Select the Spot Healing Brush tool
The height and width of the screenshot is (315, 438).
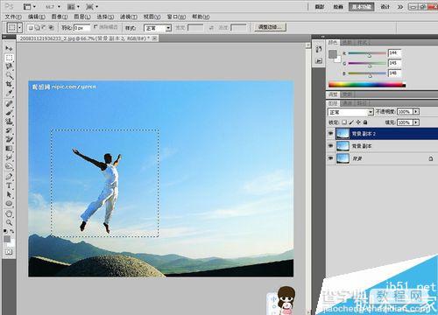[x=9, y=103]
